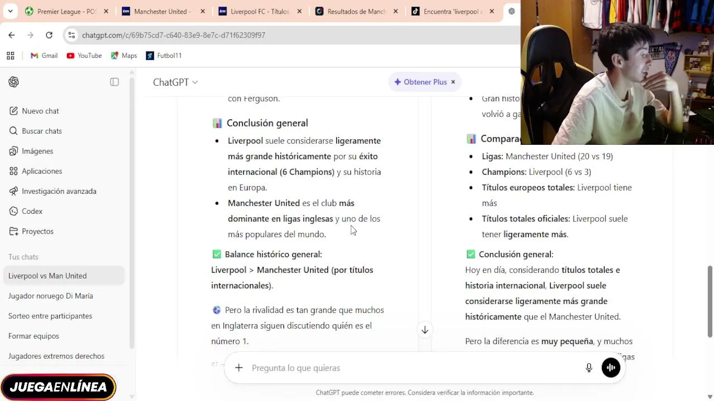Viewport: 714px width, 401px height.
Task: Collapse the Tus chats section header
Action: pos(23,257)
